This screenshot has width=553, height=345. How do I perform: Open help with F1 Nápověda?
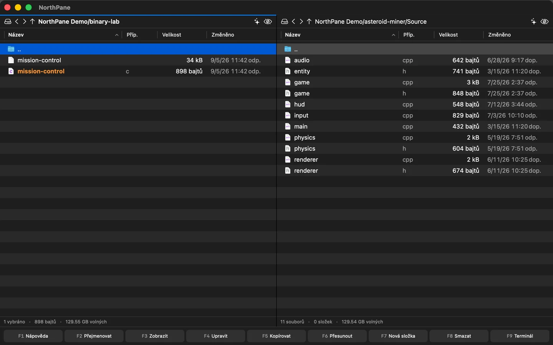pos(33,336)
